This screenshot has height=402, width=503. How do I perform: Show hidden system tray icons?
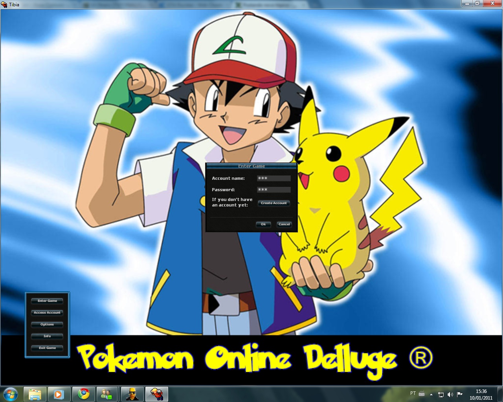click(431, 394)
